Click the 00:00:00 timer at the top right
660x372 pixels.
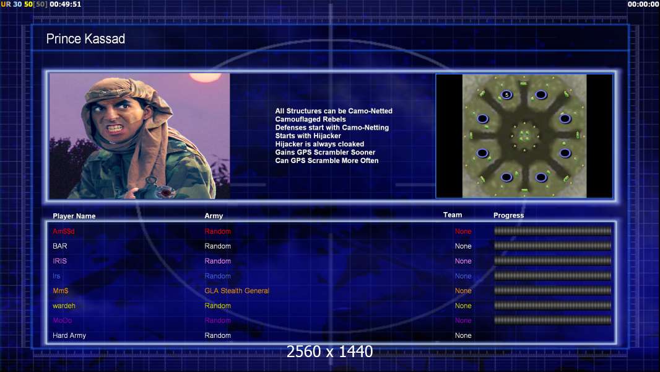click(643, 4)
